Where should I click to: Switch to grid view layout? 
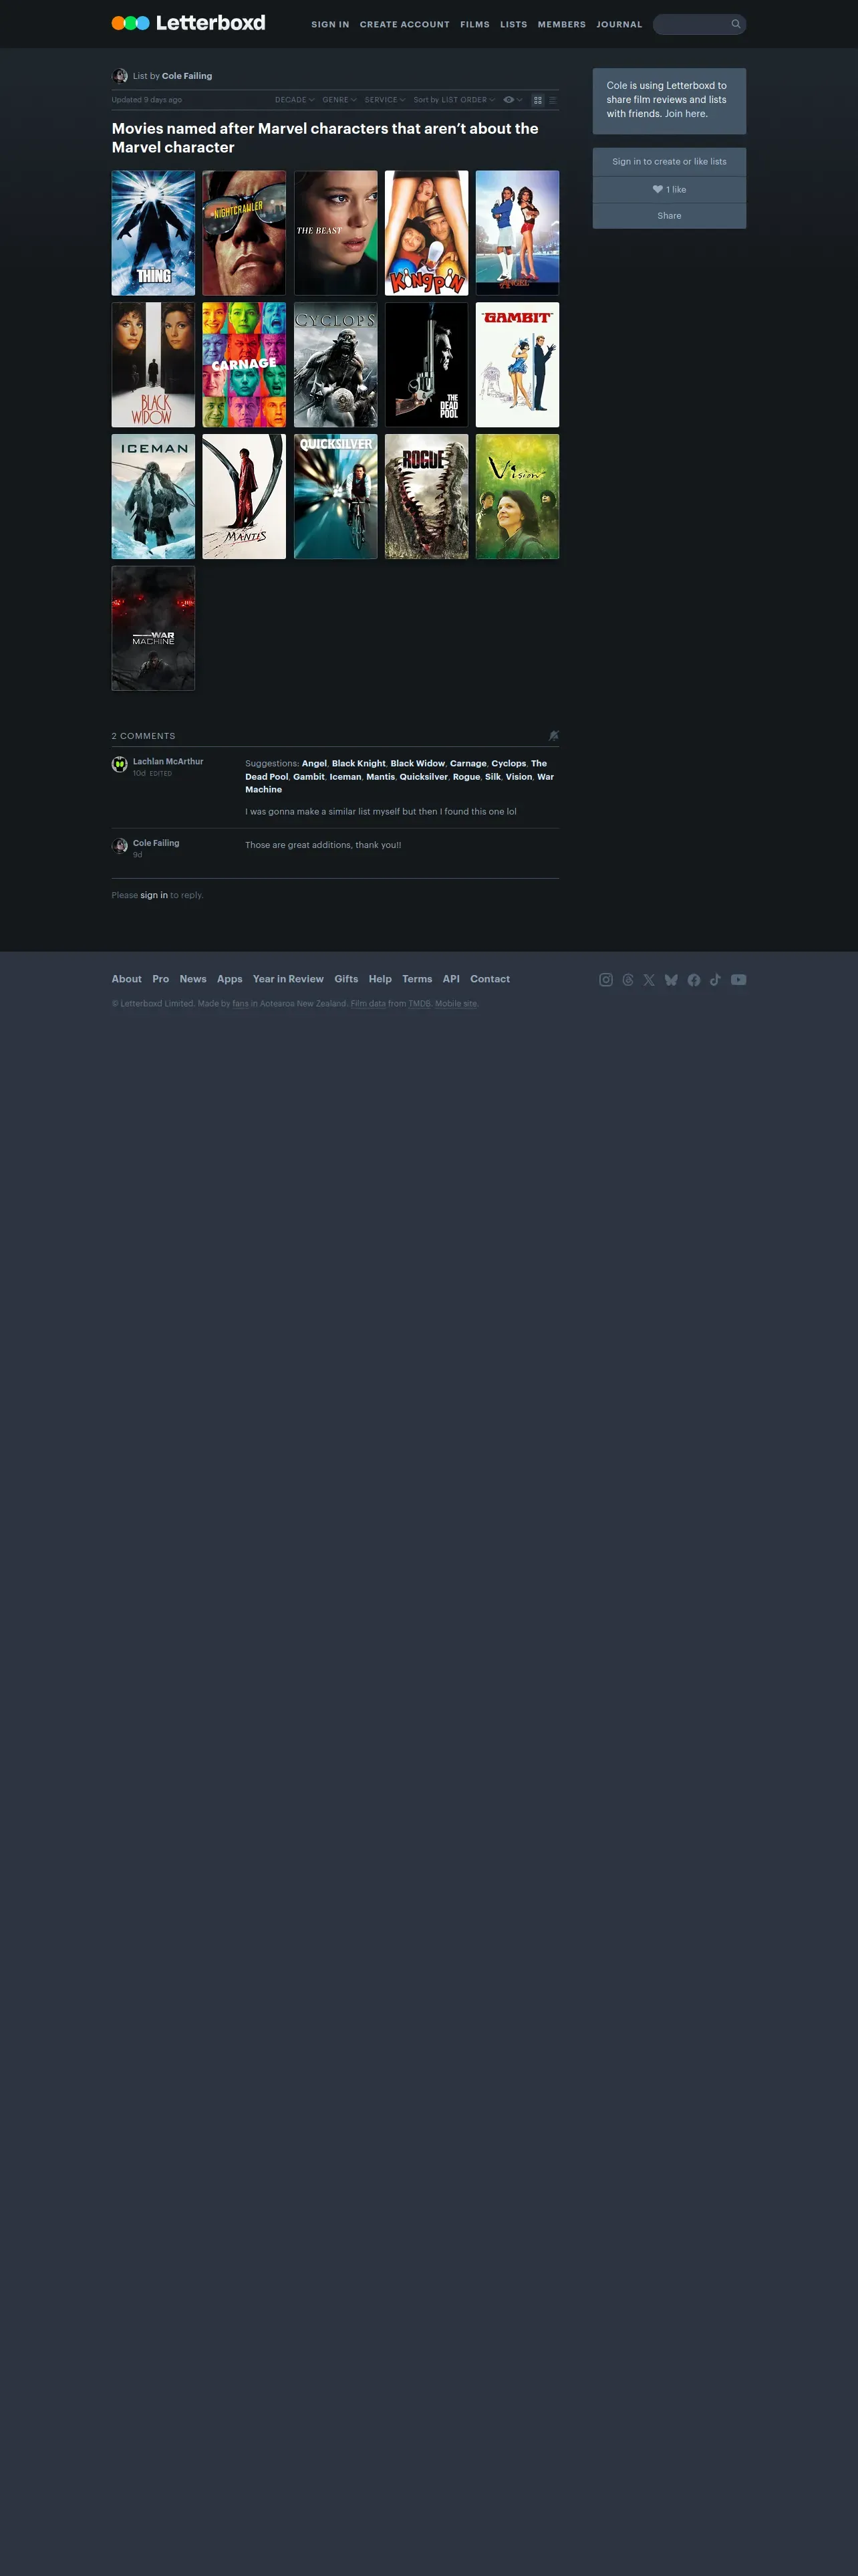point(537,100)
